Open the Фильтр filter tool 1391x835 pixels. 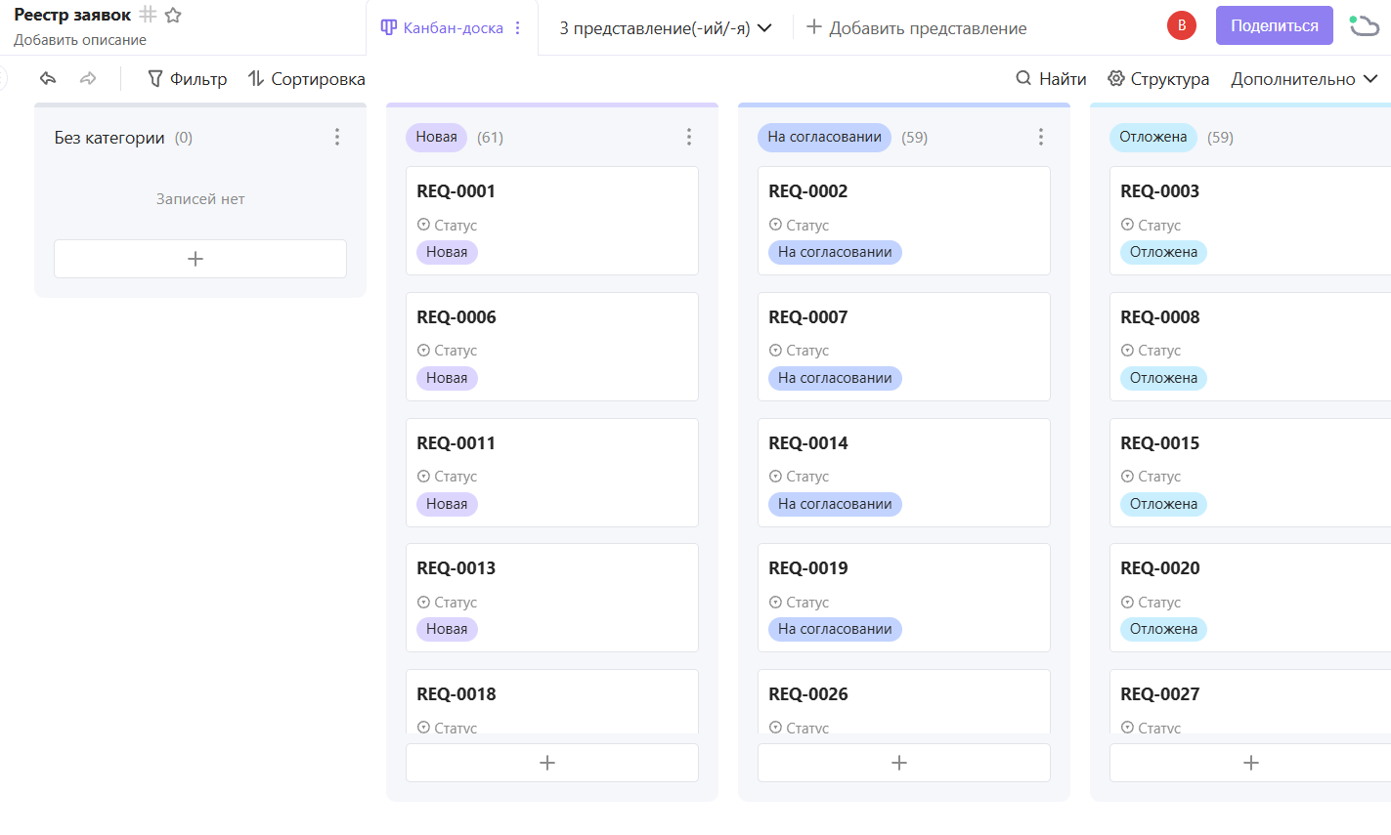coord(188,79)
